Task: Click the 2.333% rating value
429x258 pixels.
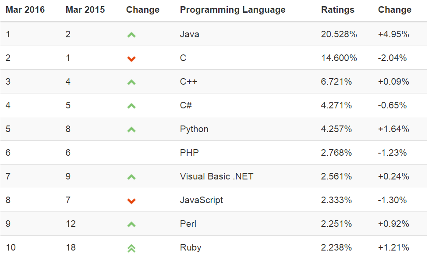Action: click(336, 200)
